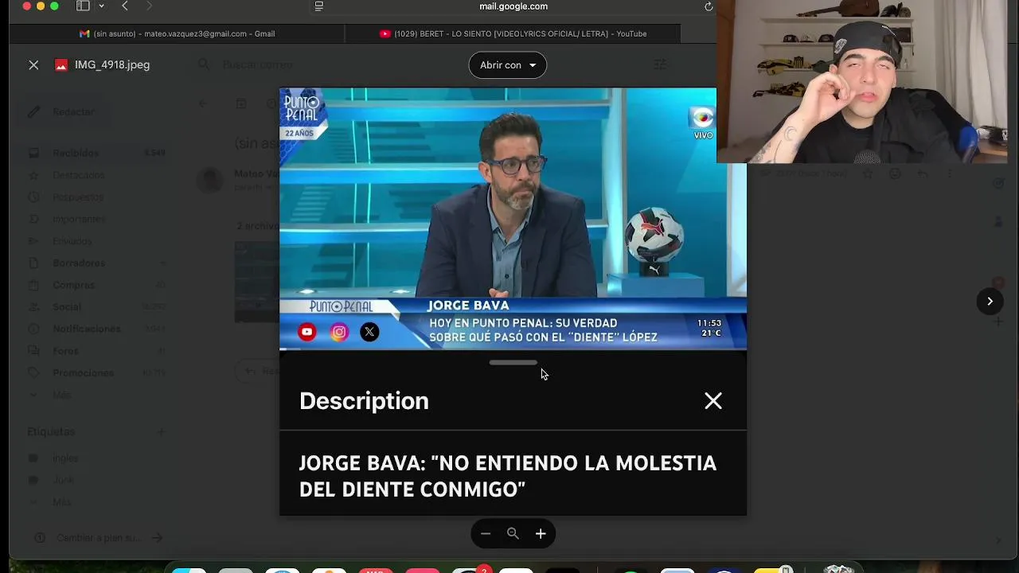Screen dimensions: 1019x573
Task: Open the dimmed three-dot message menu
Action: click(949, 173)
